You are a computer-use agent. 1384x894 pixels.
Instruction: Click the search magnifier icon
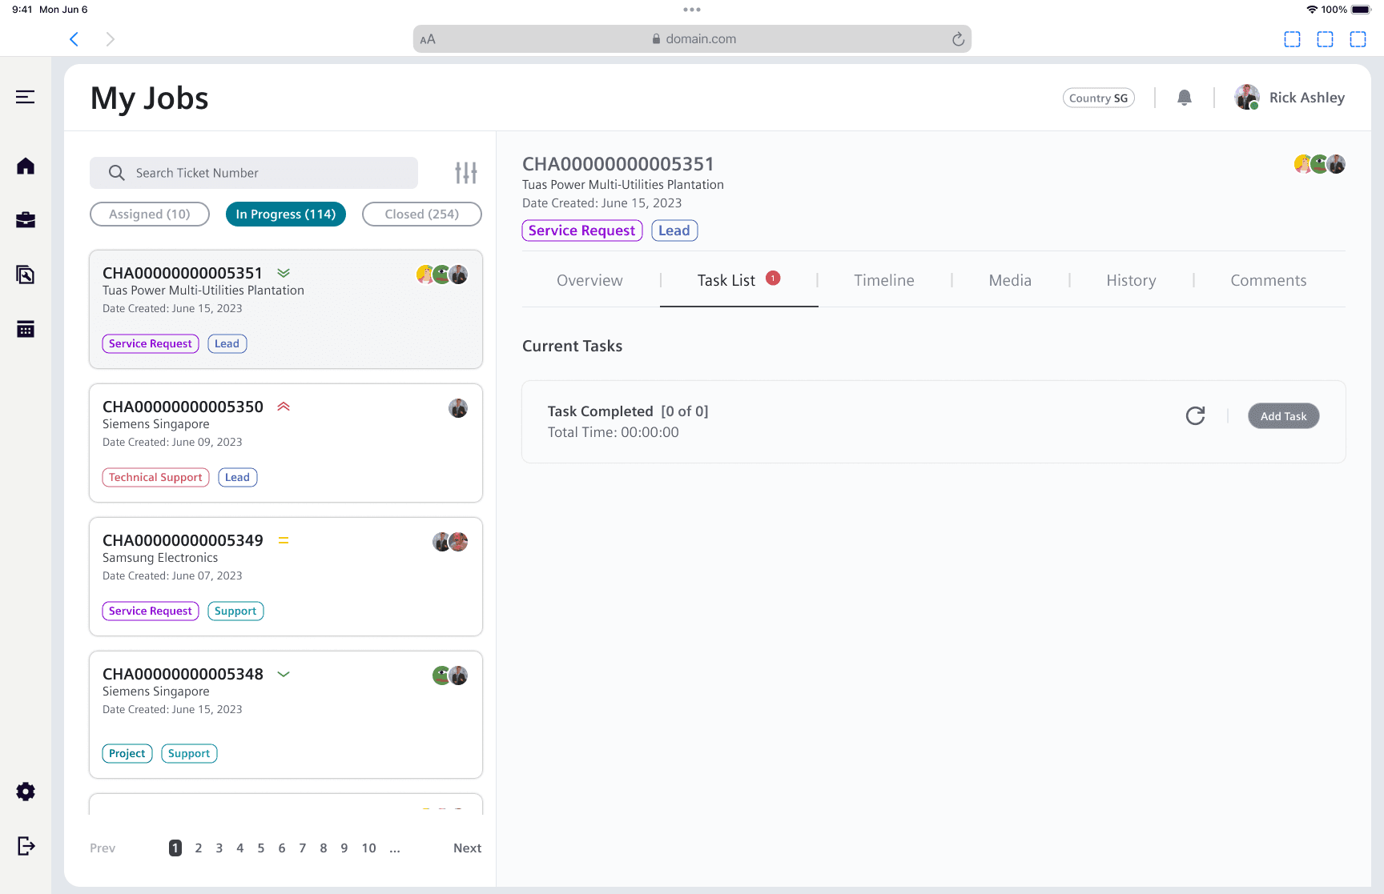[117, 173]
